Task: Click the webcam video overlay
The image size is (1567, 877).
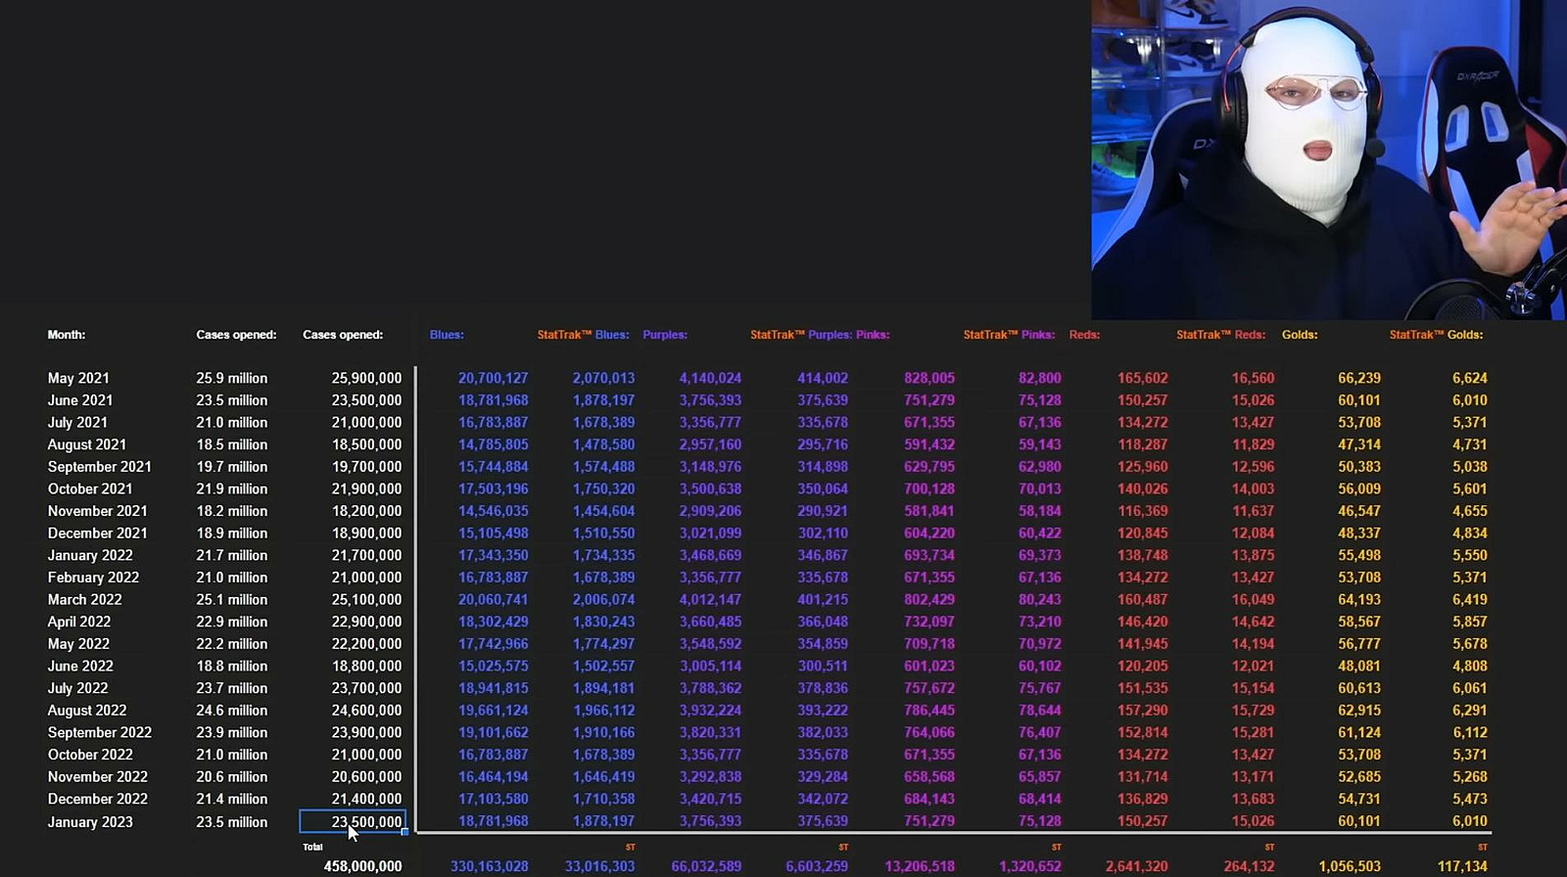Action: (x=1328, y=160)
